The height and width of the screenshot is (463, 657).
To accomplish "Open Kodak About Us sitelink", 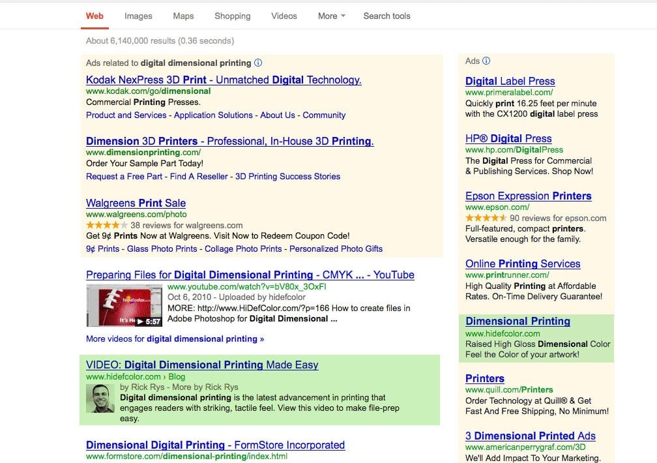I will (278, 115).
